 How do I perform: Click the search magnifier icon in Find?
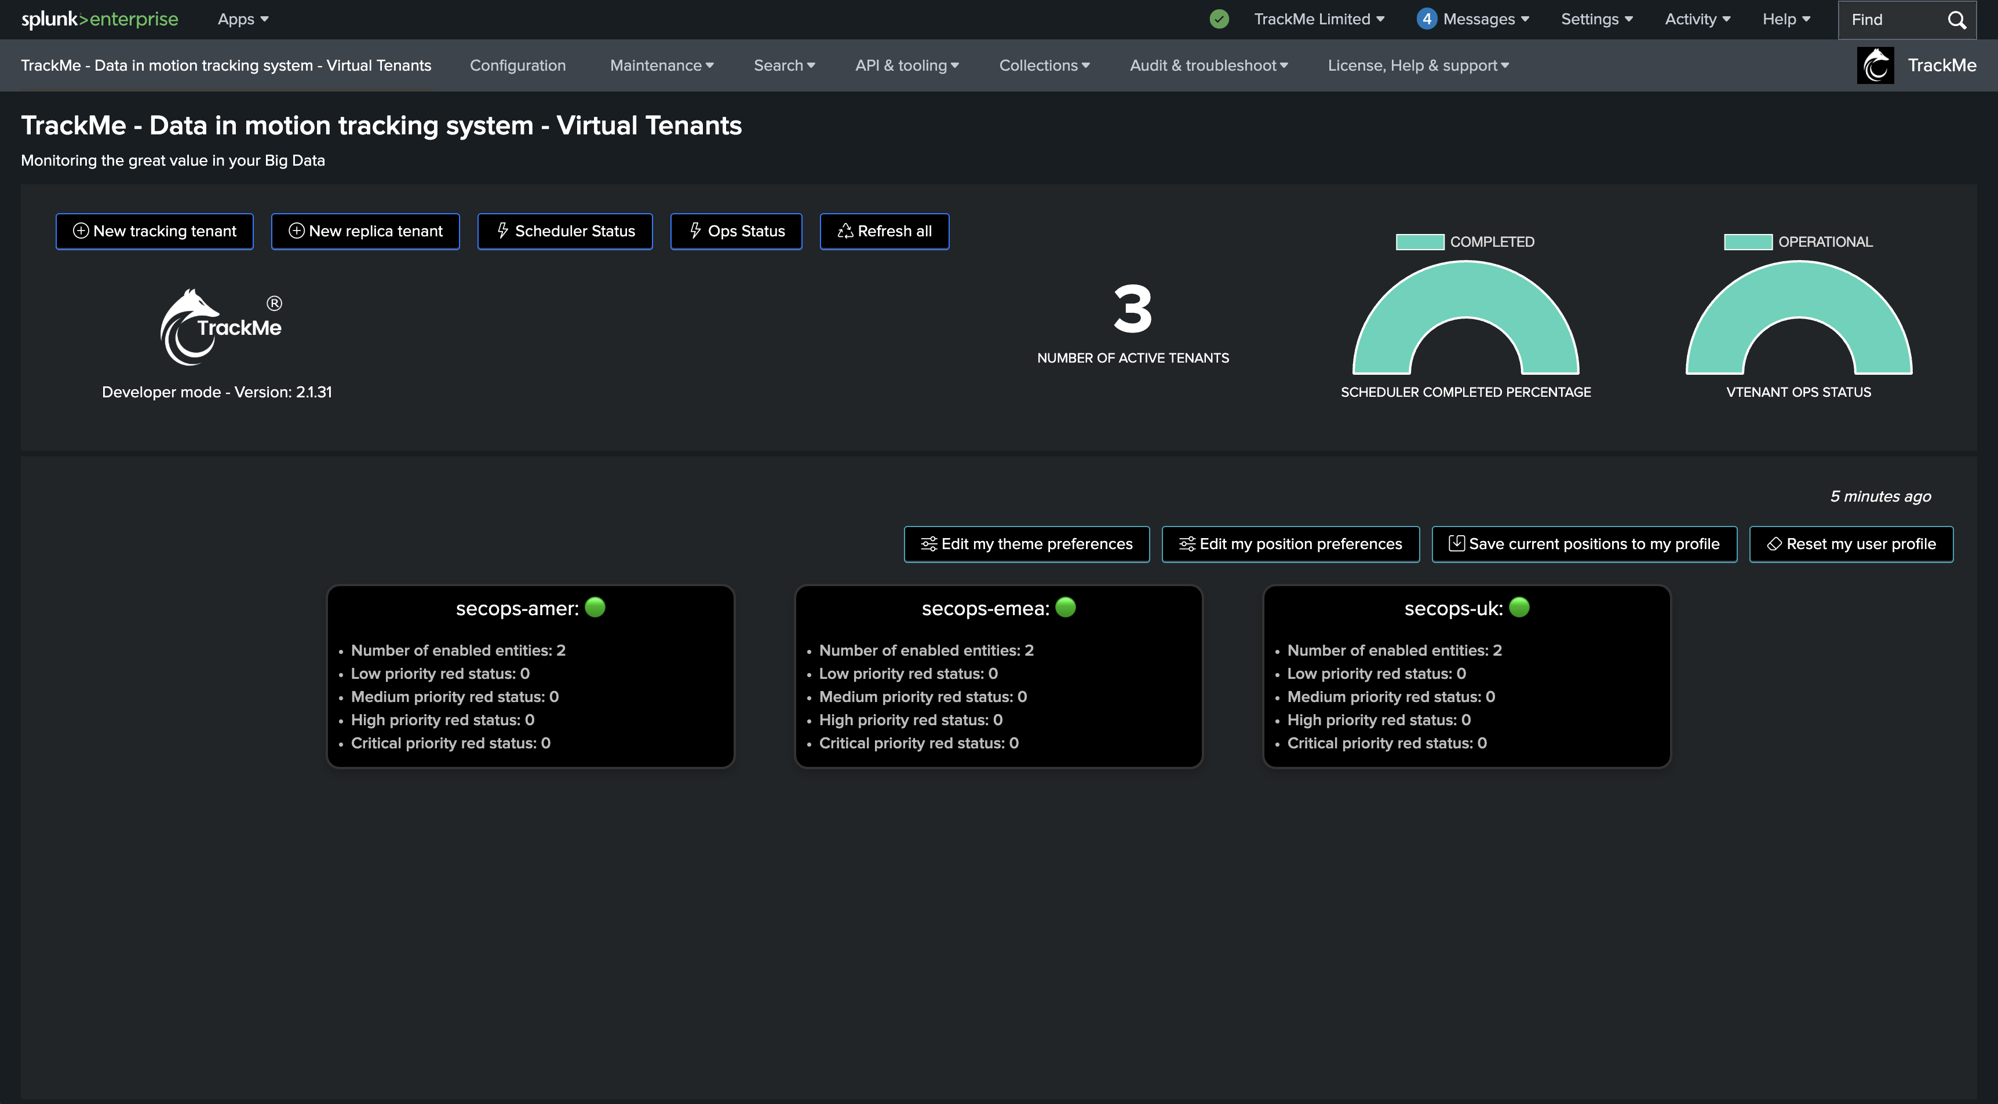point(1956,20)
